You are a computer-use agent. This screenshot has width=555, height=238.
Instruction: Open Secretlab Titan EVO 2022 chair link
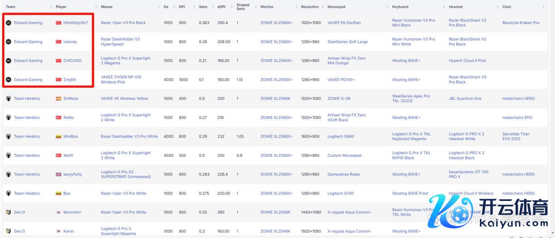click(x=516, y=136)
